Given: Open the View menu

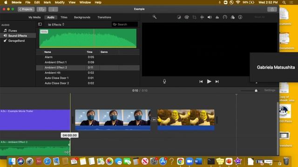Looking at the screenshot, I should [72, 2].
